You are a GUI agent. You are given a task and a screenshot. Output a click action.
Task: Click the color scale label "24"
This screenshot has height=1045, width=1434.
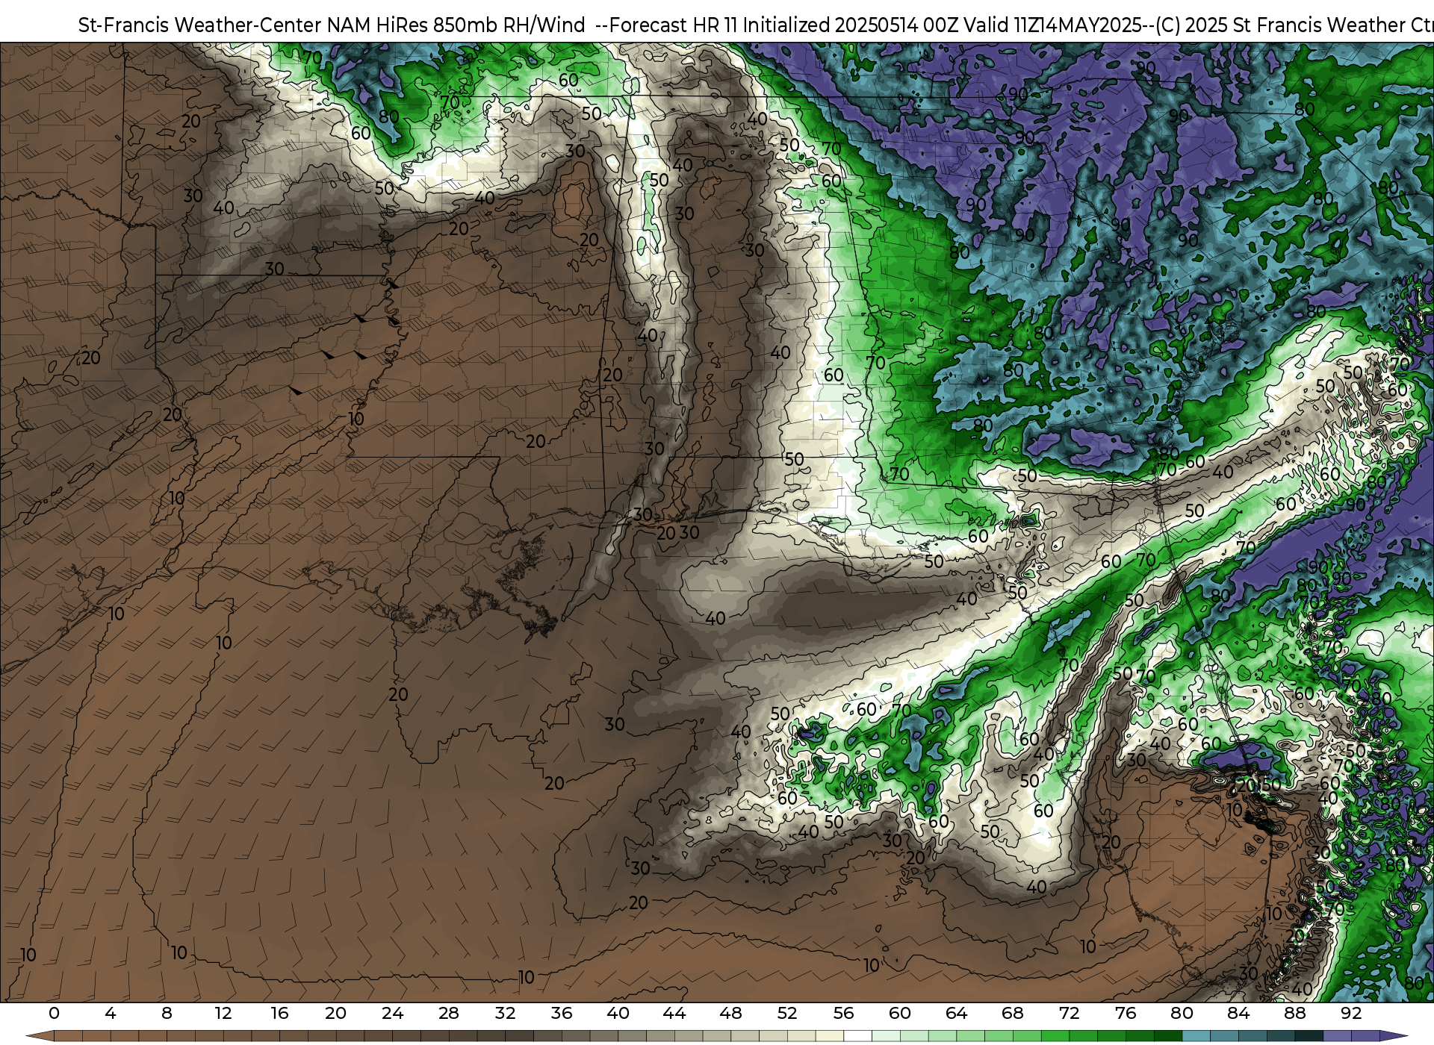392,1013
